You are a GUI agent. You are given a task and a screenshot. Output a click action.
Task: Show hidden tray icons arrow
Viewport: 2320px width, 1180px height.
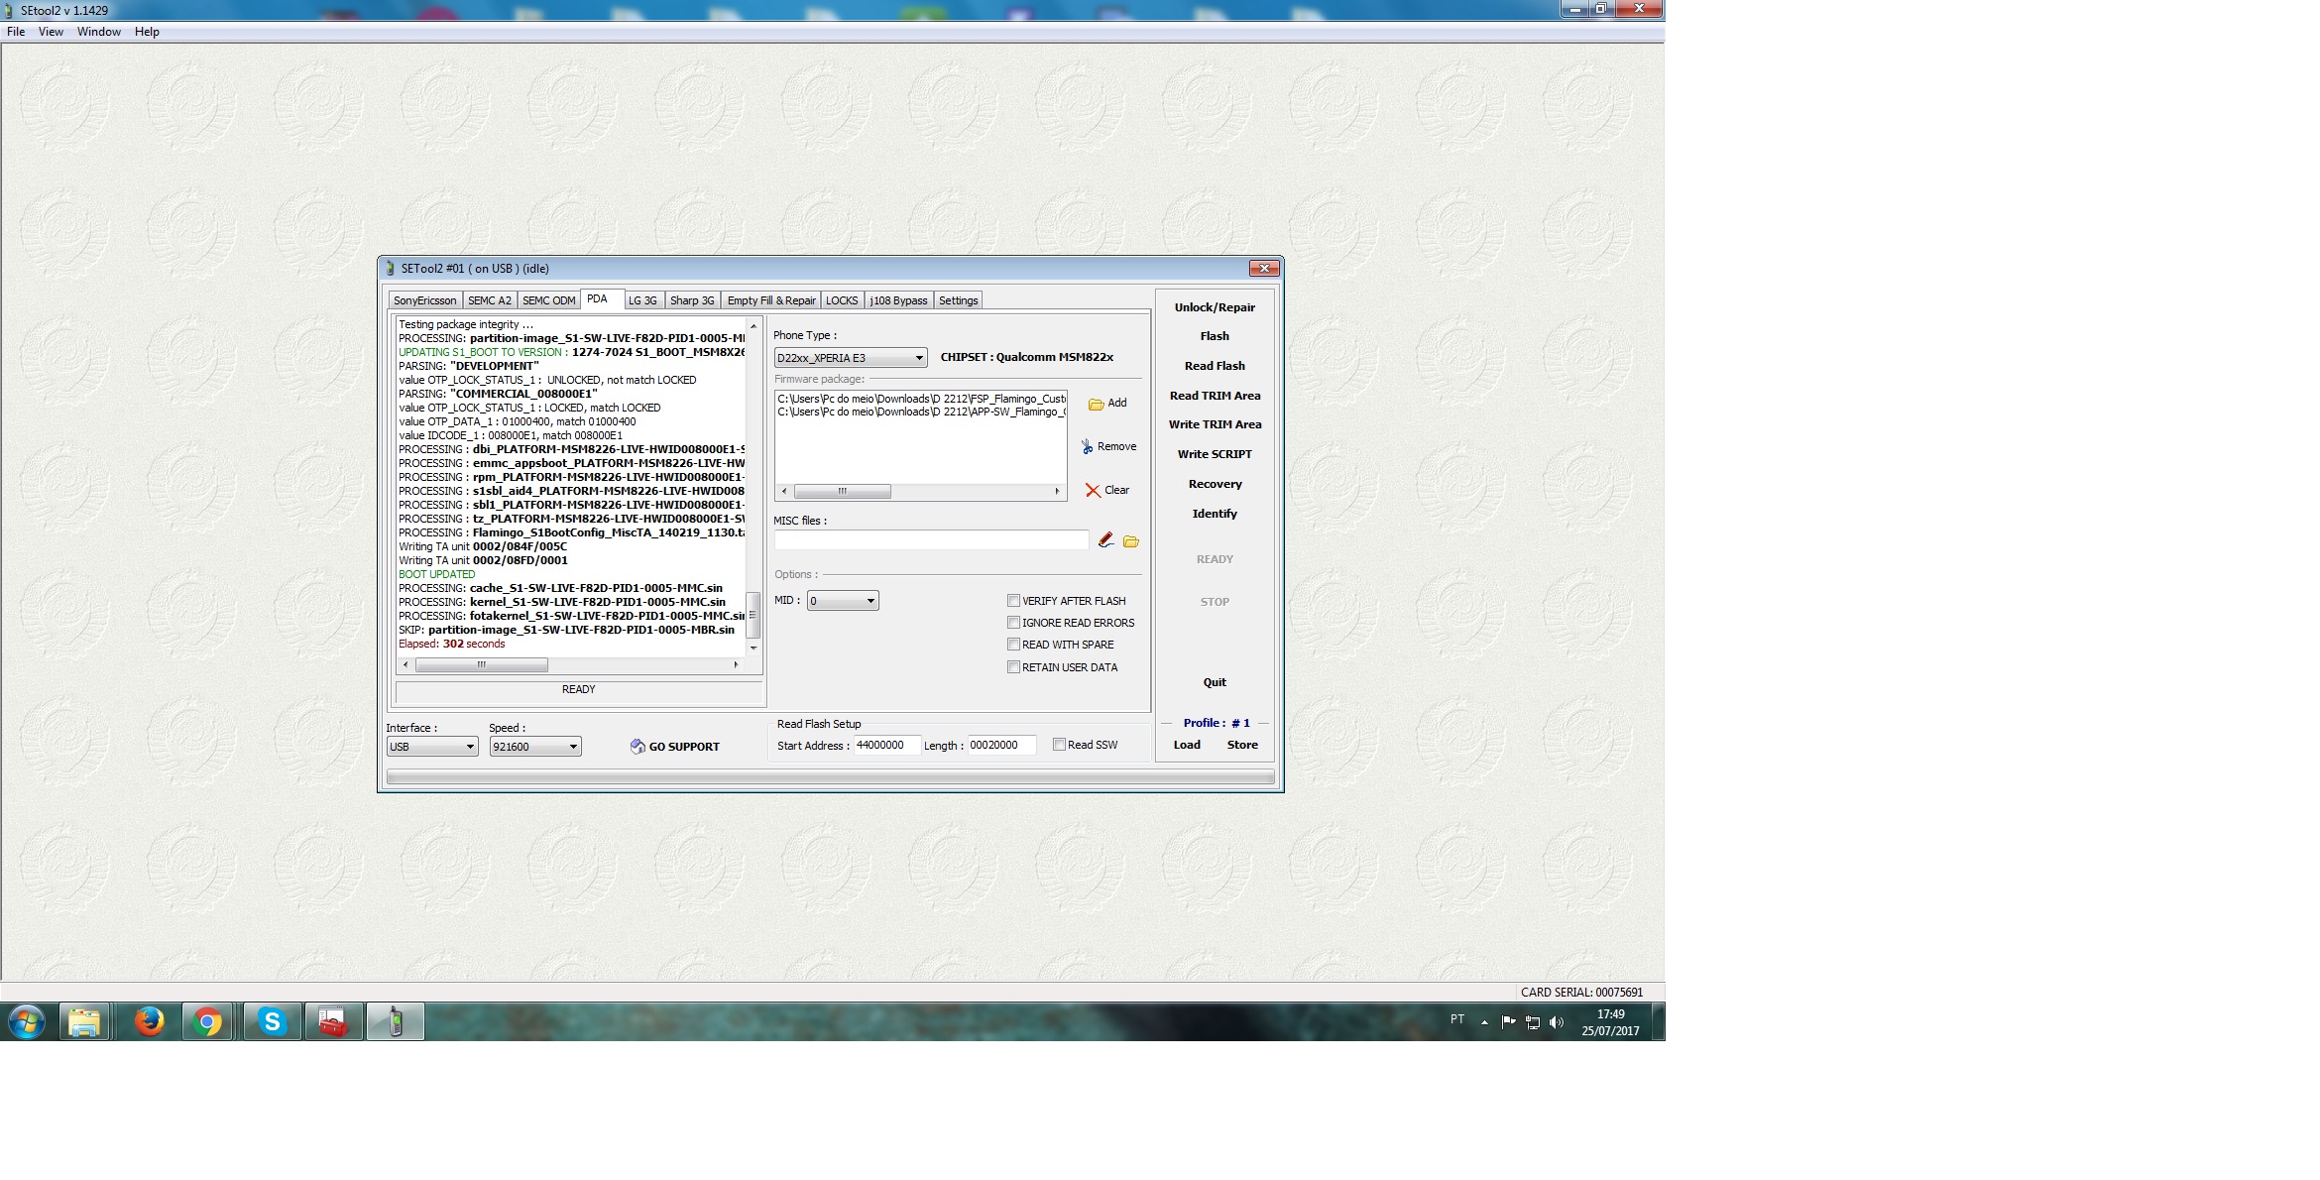pos(1484,1022)
